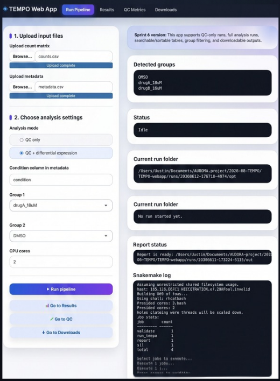Image resolution: width=280 pixels, height=381 pixels.
Task: Open the QC Metrics tab
Action: (x=135, y=10)
